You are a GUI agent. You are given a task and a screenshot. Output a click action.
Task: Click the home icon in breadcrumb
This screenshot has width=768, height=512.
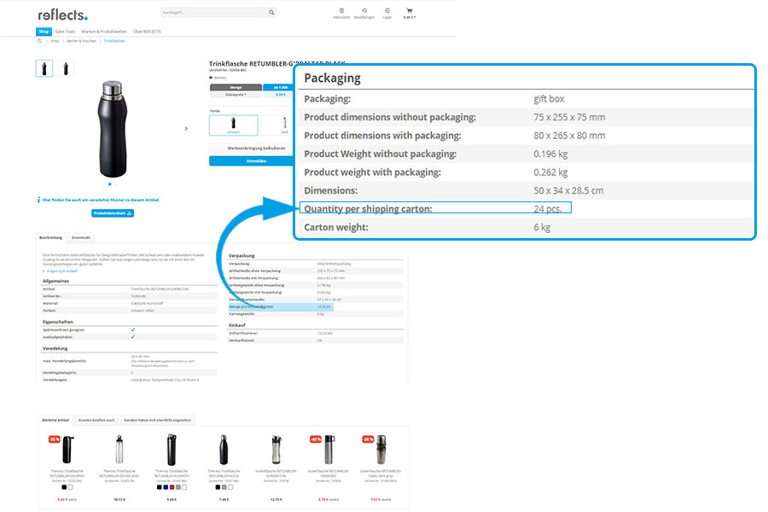[x=39, y=40]
